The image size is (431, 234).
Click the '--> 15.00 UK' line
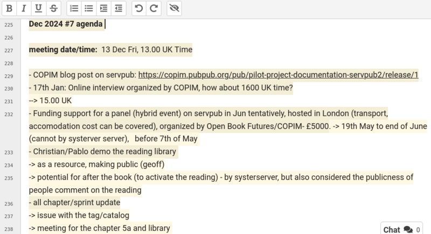tap(50, 101)
